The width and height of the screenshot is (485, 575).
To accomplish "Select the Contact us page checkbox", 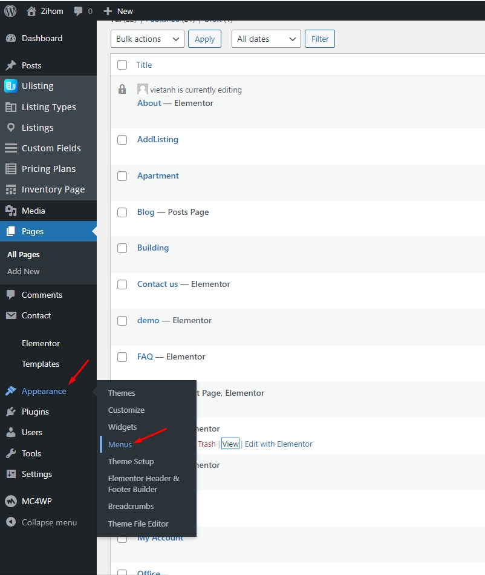I will 122,284.
